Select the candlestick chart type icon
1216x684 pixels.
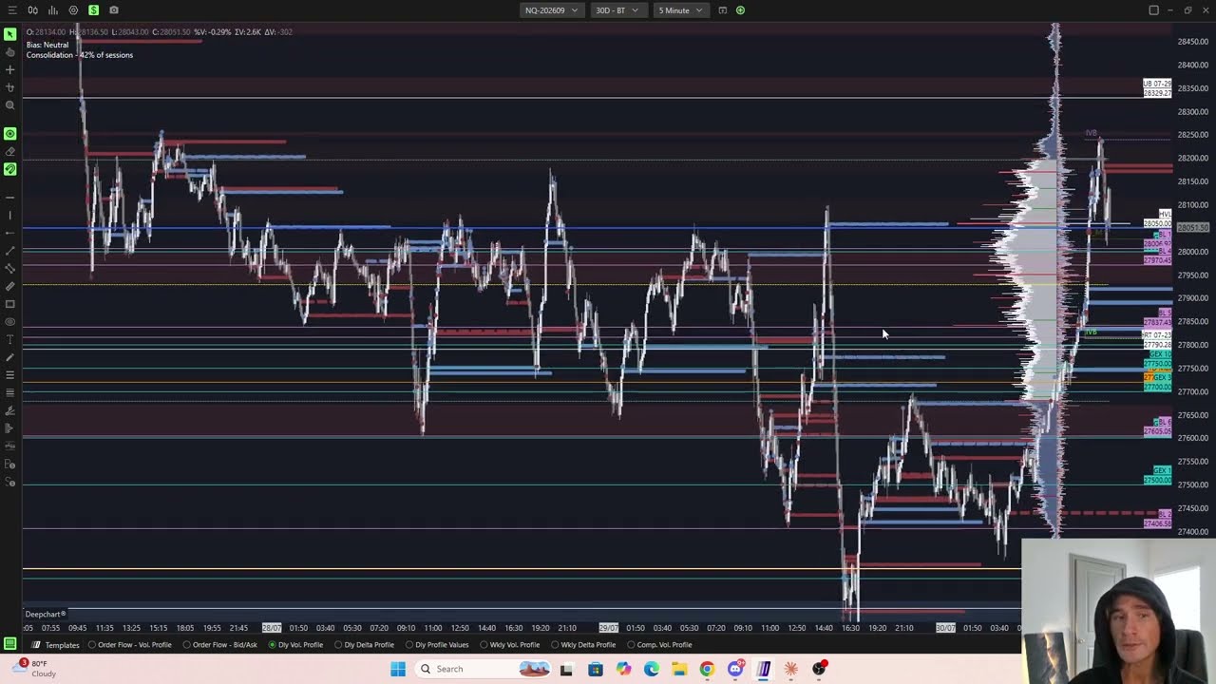point(33,10)
